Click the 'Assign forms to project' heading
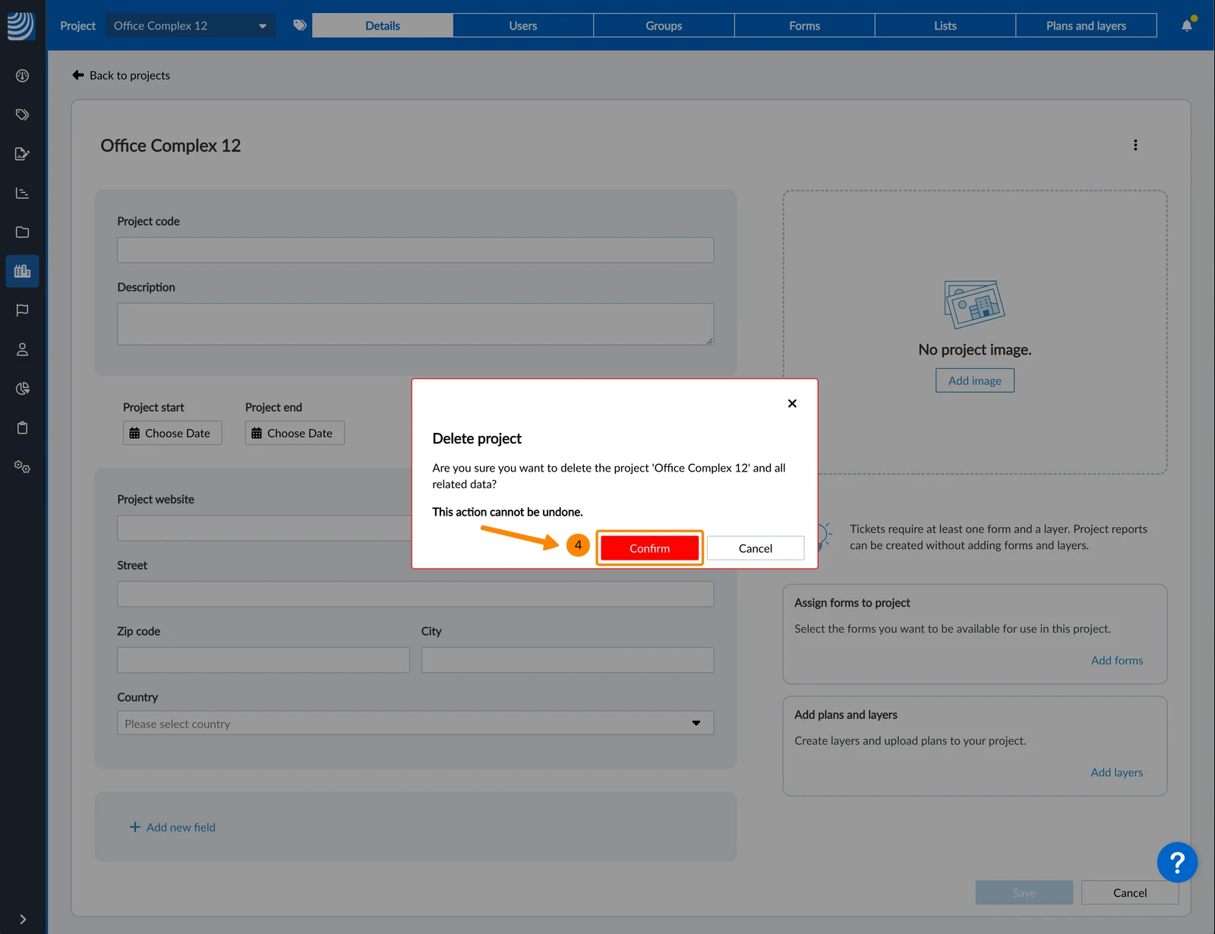Screen dimensions: 1215x934 point(852,603)
